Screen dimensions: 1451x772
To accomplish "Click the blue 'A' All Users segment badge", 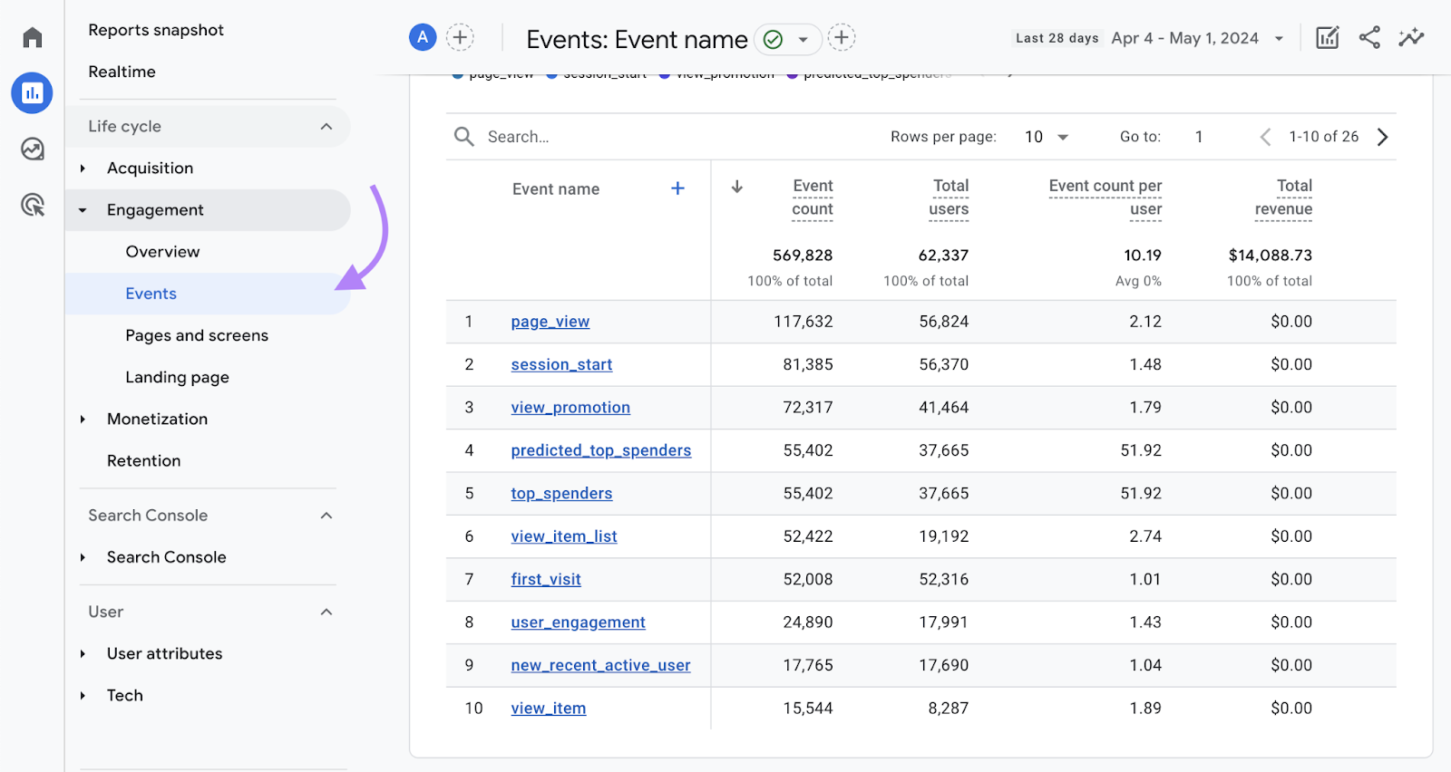I will 423,37.
